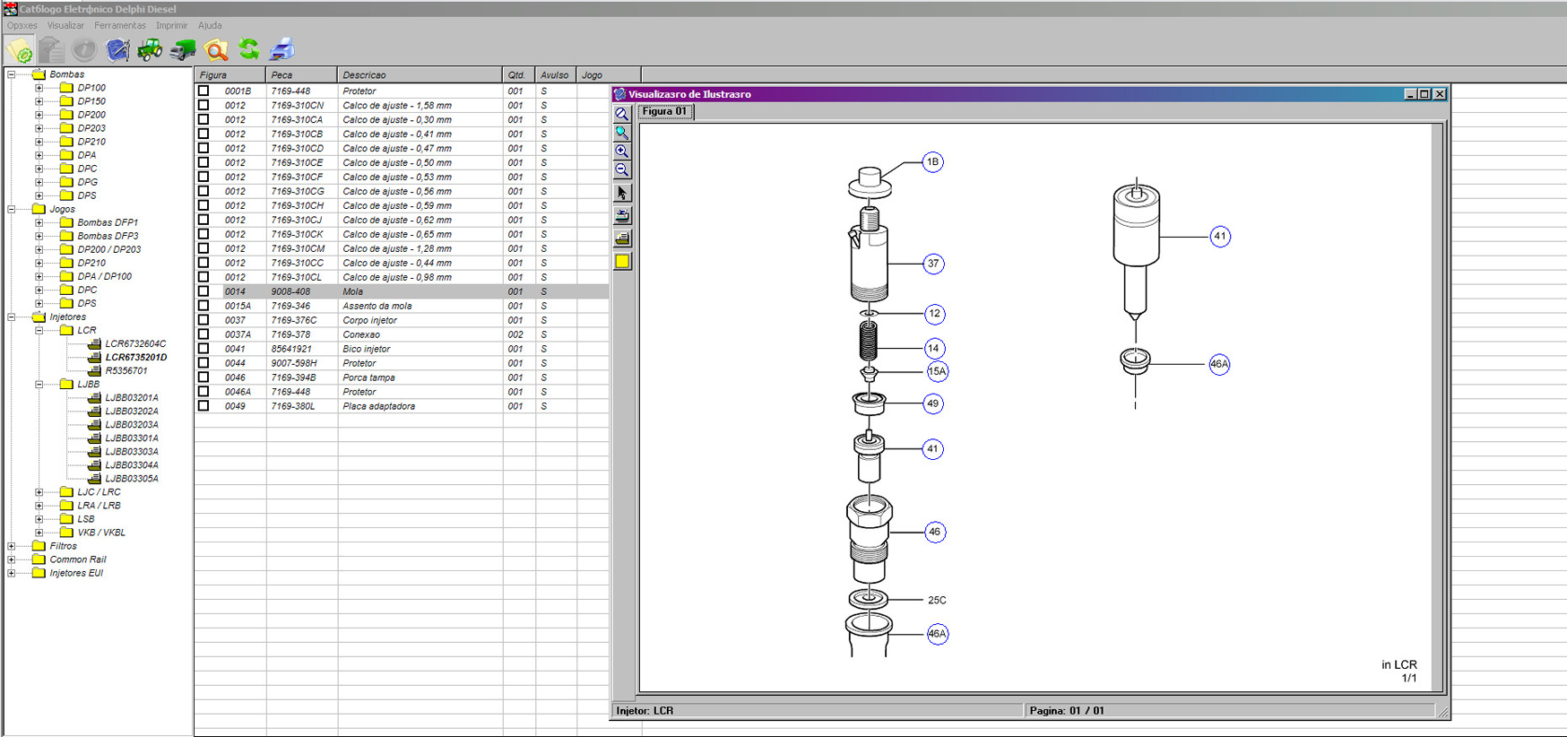Screen dimensions: 1567x737
Task: Select the Figura 01 tab
Action: click(664, 112)
